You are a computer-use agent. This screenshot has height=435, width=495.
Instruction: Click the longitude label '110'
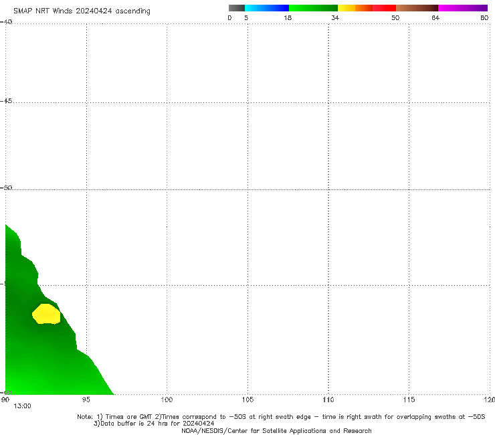328,400
